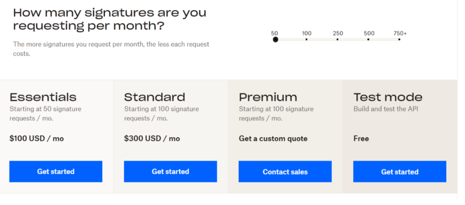Click the $300 USD / mo price

click(x=152, y=139)
